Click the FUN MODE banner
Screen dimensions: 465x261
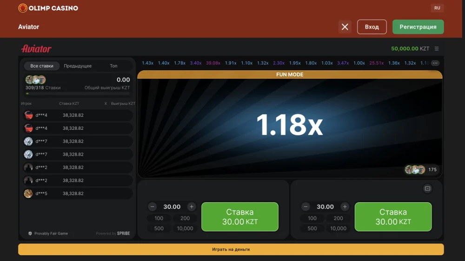tap(290, 75)
